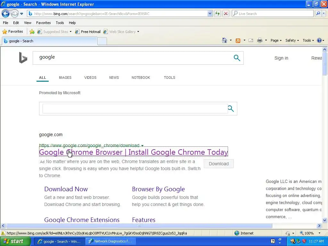This screenshot has height=246, width=328.
Task: Click the vertical scrollbar up arrow
Action: (325, 50)
